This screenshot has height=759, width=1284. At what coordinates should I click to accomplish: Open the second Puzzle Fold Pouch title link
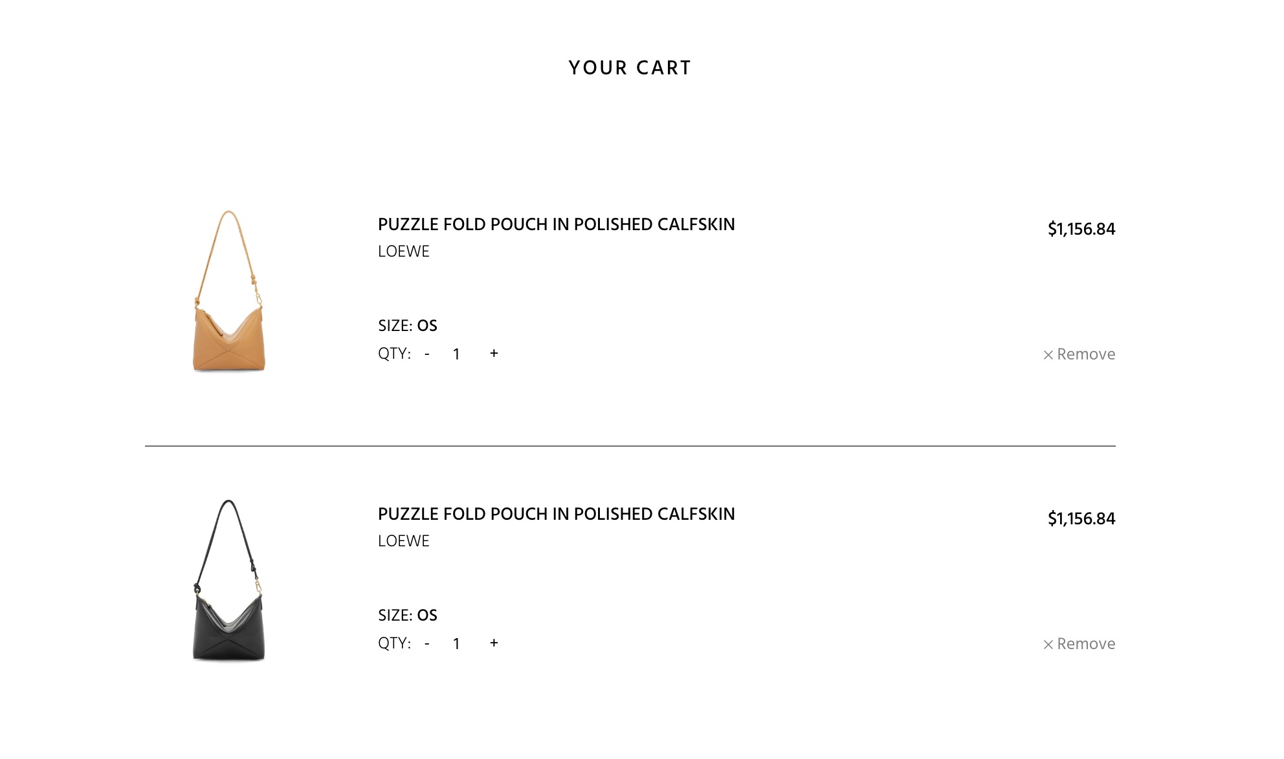[557, 514]
